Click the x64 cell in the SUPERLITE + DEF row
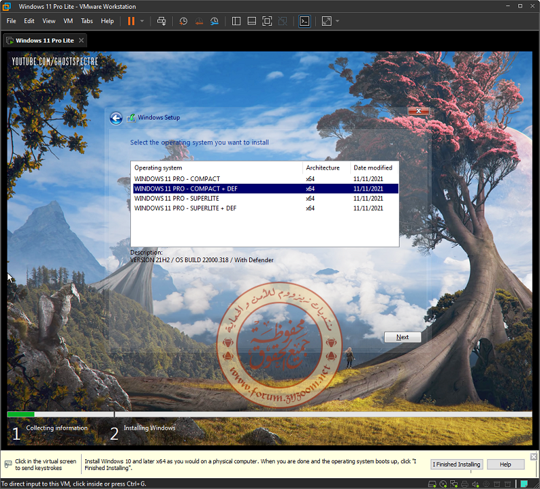 point(310,208)
